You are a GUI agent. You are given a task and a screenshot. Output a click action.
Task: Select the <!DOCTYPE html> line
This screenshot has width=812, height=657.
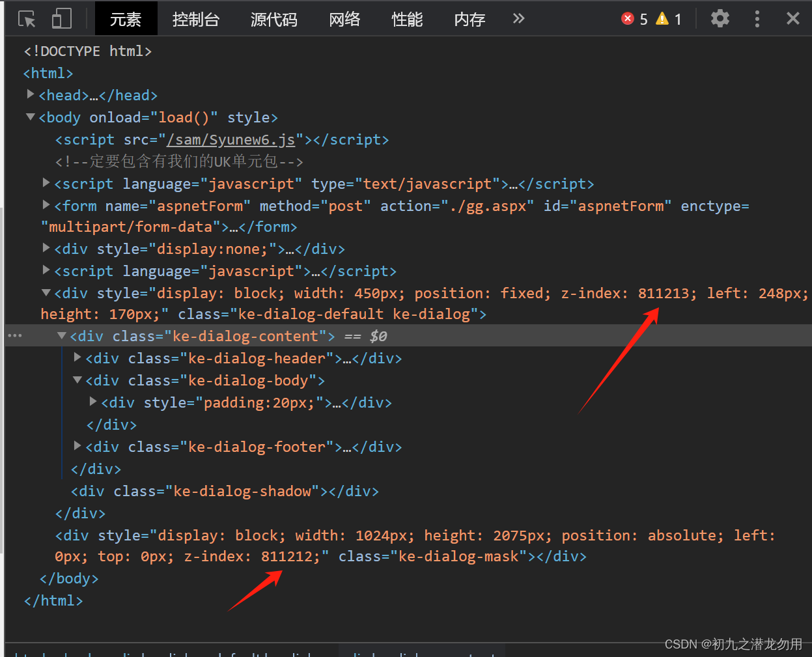(x=88, y=51)
